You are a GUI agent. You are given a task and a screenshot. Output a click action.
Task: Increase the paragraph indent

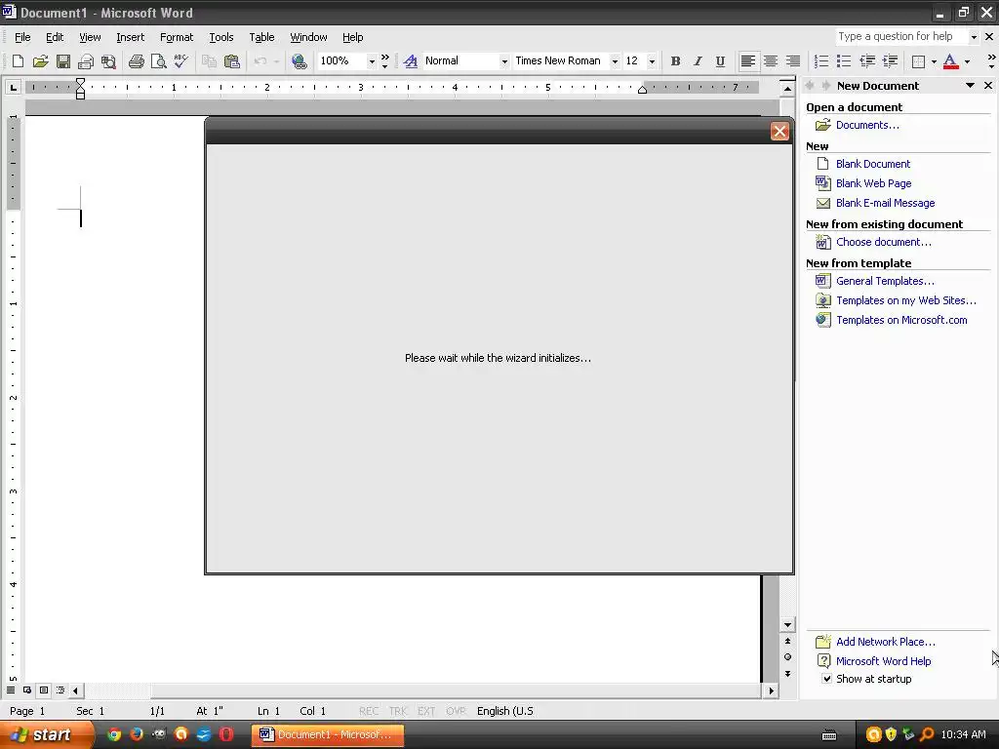890,61
